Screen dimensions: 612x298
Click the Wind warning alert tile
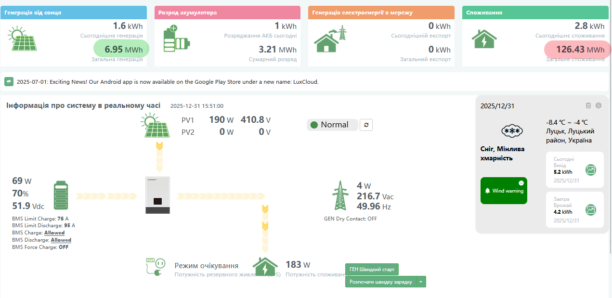point(504,191)
